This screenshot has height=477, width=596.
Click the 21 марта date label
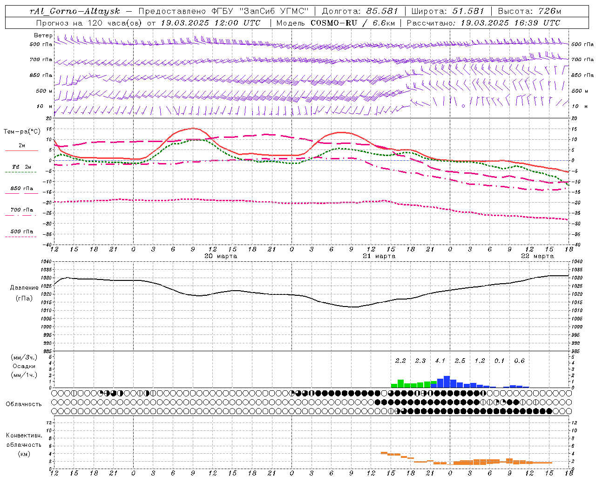[379, 256]
